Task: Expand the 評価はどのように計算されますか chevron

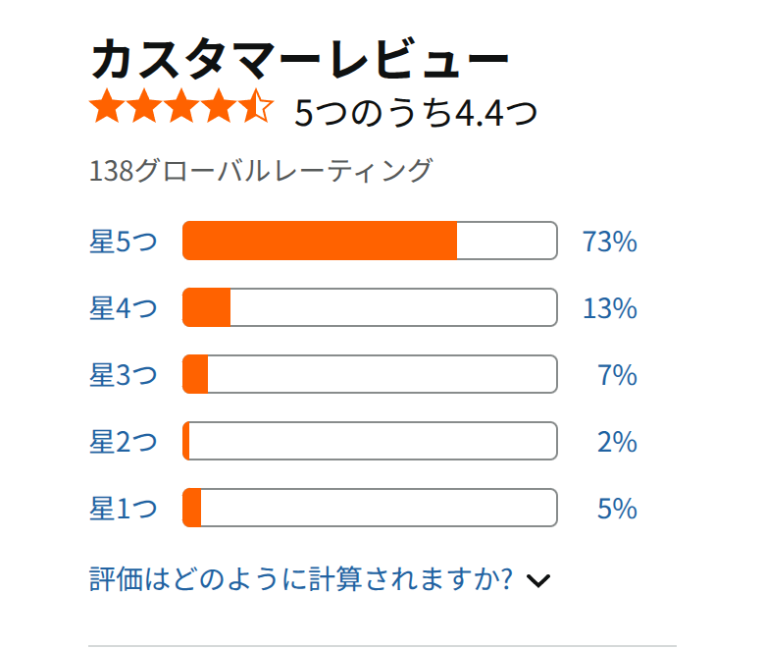Action: [538, 580]
